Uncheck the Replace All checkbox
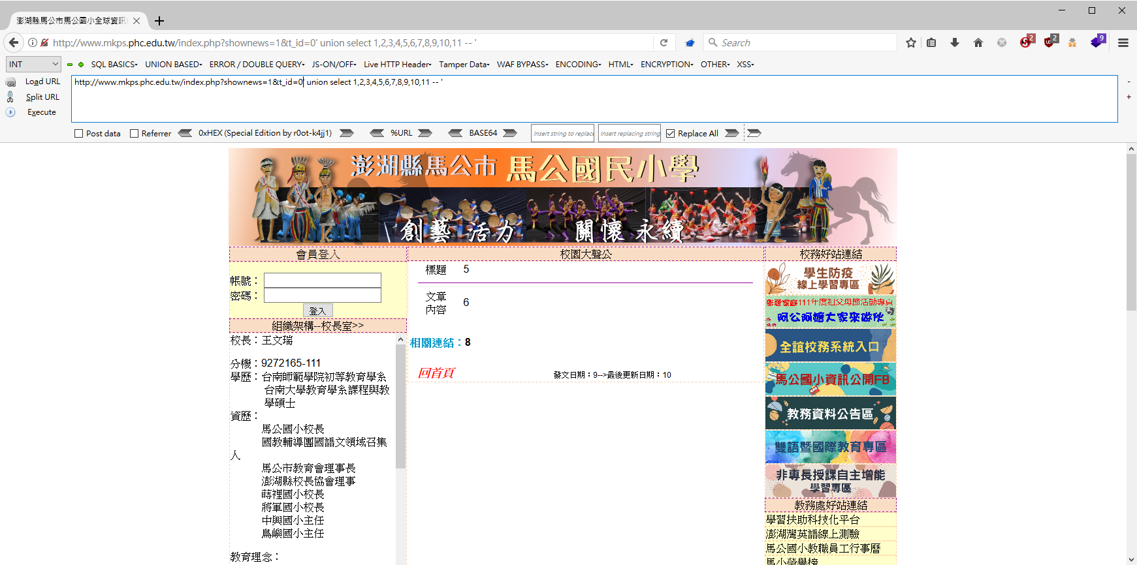The width and height of the screenshot is (1137, 565). 670,134
